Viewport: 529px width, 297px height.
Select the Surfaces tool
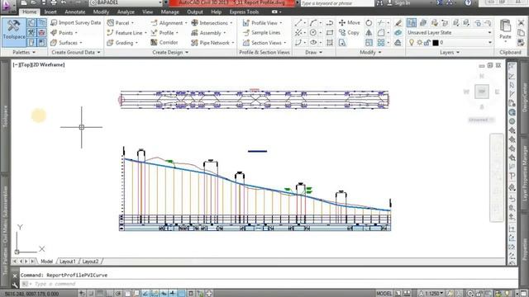[x=66, y=43]
